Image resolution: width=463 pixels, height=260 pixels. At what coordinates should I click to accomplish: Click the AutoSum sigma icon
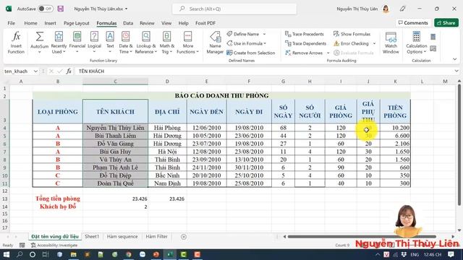point(39,37)
